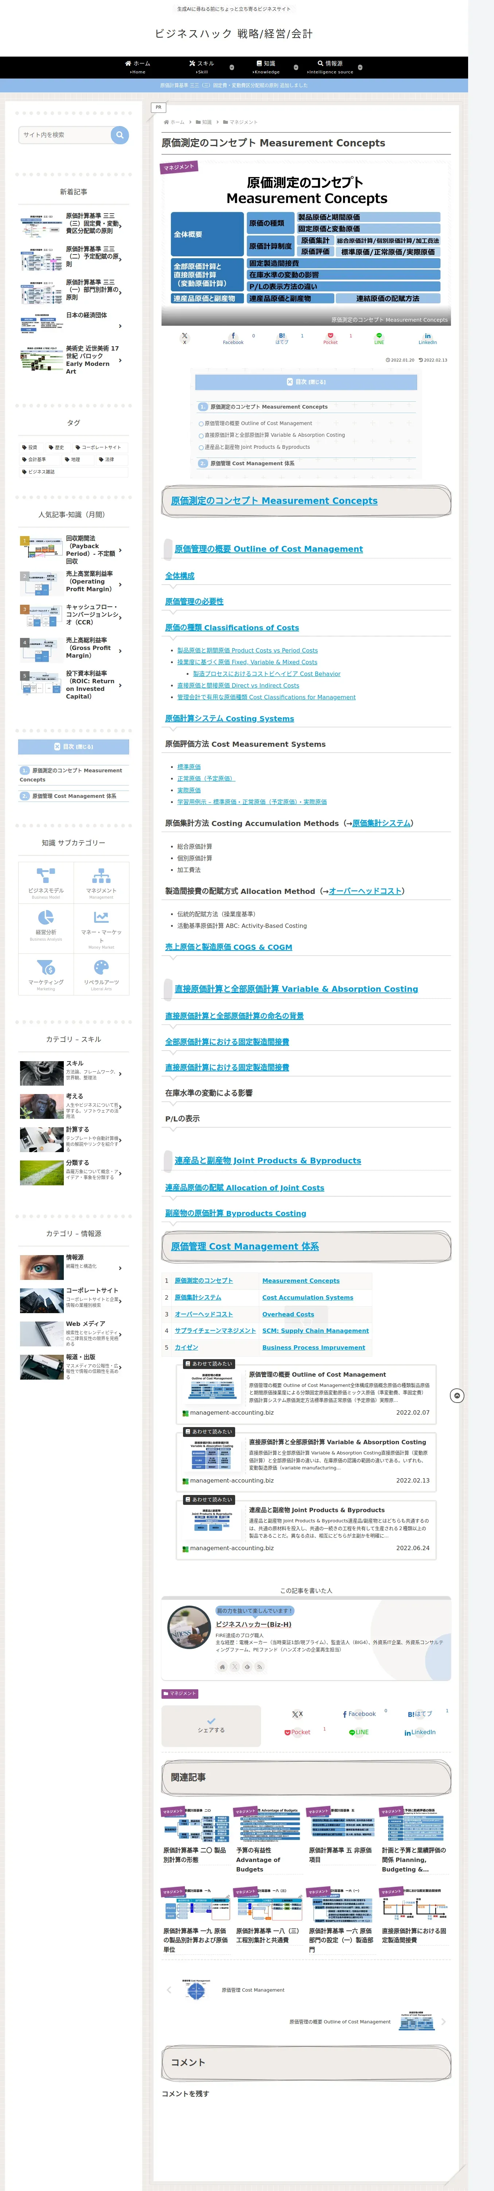Image resolution: width=494 pixels, height=2191 pixels.
Task: Click the blue search magnifier button
Action: point(120,134)
